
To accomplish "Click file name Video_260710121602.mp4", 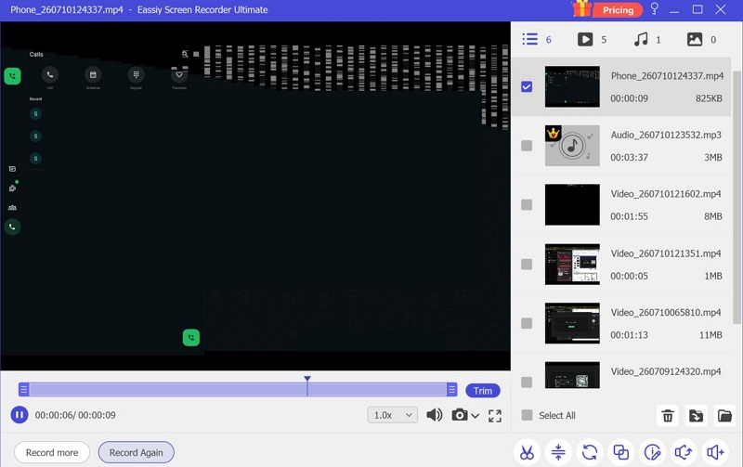I will click(x=666, y=194).
